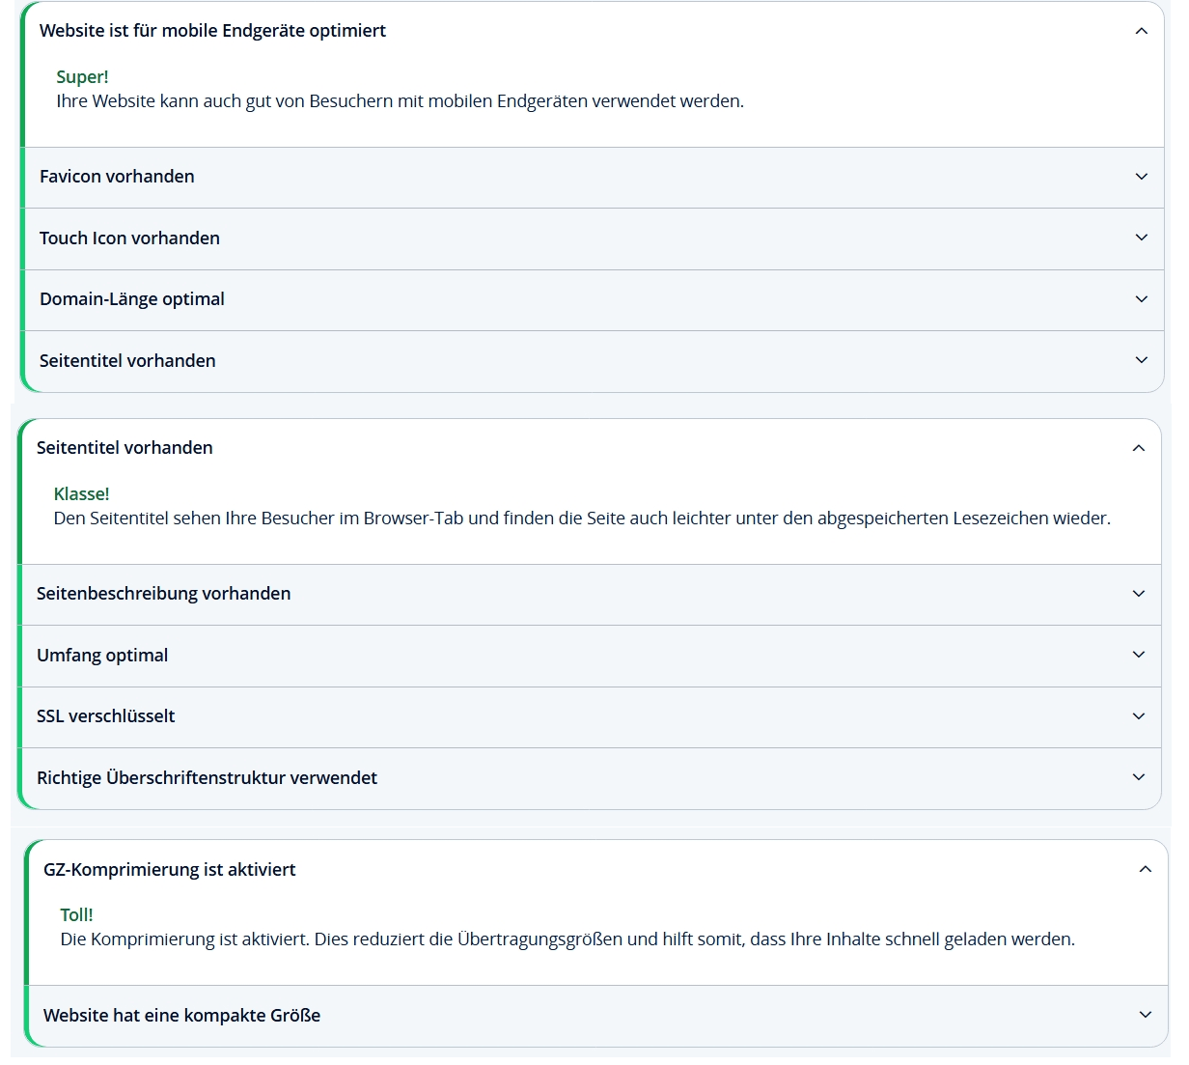1189x1065 pixels.
Task: Expand Richtige Überschriftenstruktur verwendet via chevron
Action: (1138, 777)
